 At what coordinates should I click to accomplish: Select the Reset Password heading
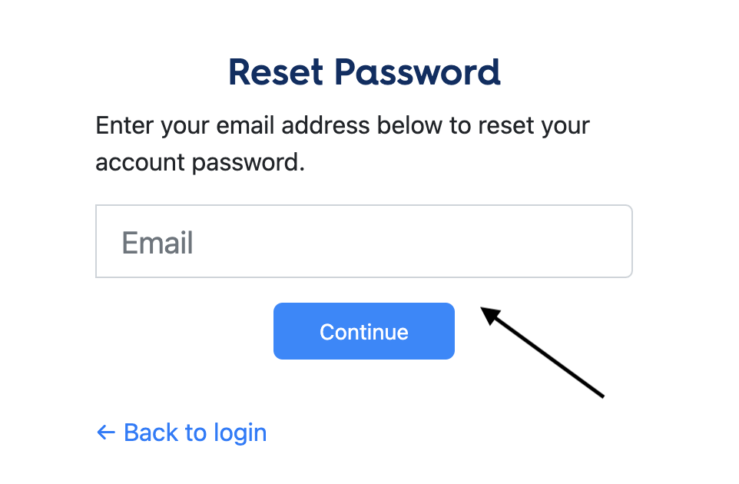click(x=364, y=72)
